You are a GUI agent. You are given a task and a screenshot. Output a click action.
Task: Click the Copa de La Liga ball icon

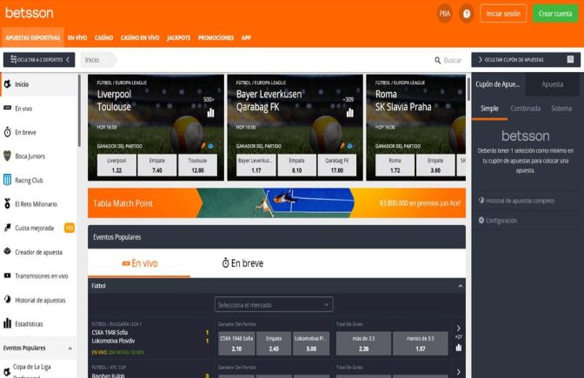click(7, 371)
